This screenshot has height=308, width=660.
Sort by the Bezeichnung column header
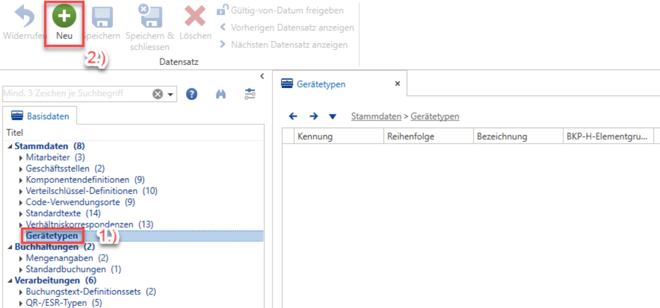point(518,137)
